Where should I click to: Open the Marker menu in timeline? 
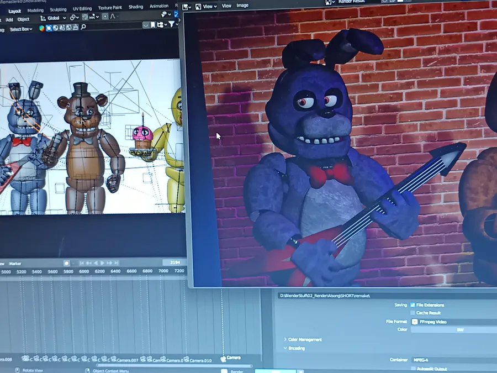(15, 264)
